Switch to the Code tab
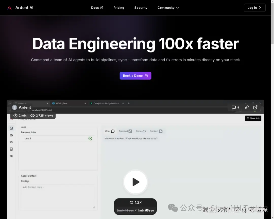 point(141,131)
